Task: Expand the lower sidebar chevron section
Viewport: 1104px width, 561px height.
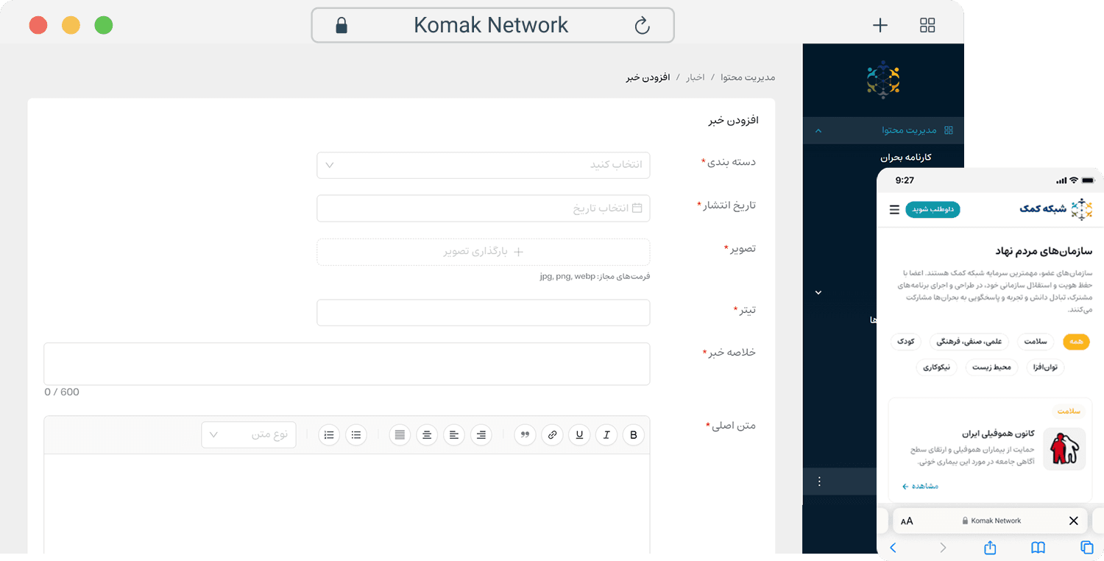Action: click(818, 292)
